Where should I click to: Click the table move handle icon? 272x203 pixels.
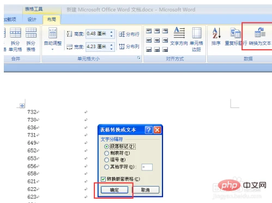pos(22,105)
